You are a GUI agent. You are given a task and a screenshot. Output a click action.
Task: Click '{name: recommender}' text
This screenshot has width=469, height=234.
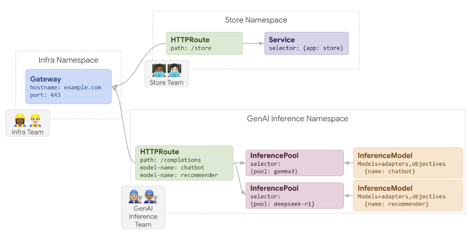click(x=396, y=204)
